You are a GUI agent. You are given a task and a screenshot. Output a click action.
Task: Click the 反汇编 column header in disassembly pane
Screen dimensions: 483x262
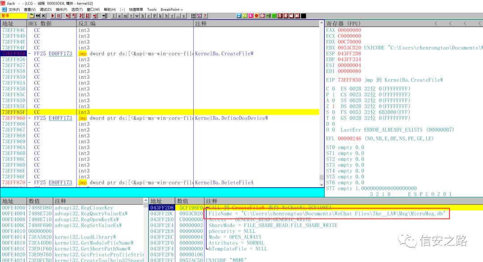(87, 23)
